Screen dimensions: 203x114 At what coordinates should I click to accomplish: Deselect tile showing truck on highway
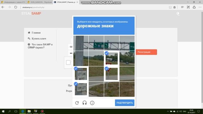pyautogui.click(x=112, y=58)
